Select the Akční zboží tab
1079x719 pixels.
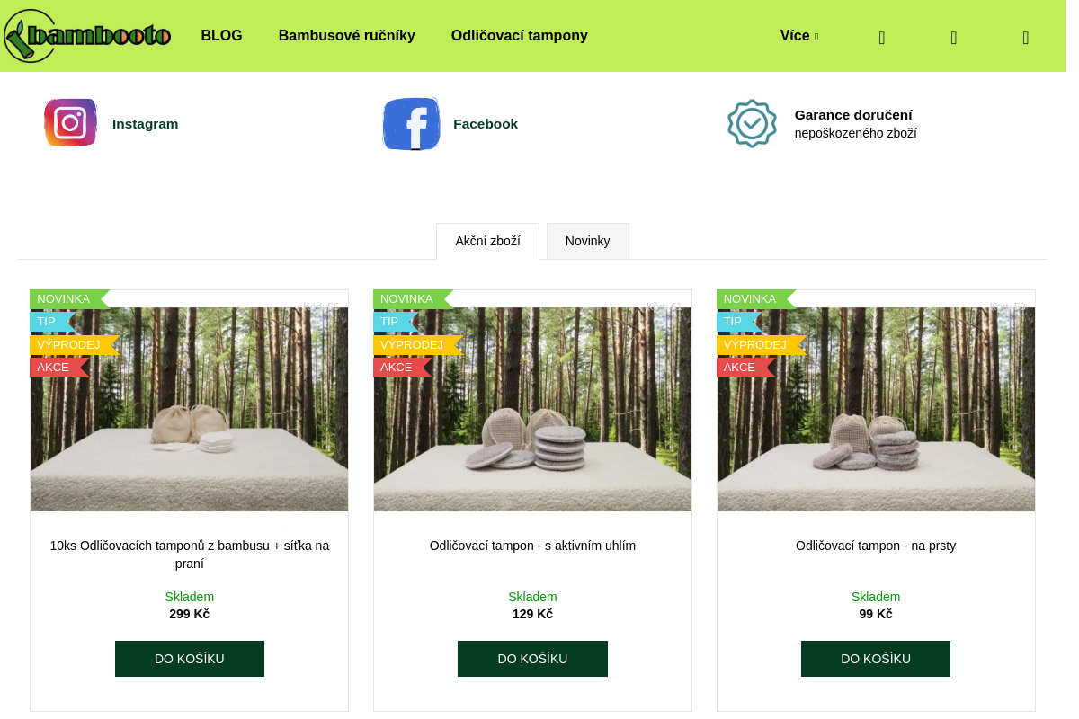click(x=487, y=241)
